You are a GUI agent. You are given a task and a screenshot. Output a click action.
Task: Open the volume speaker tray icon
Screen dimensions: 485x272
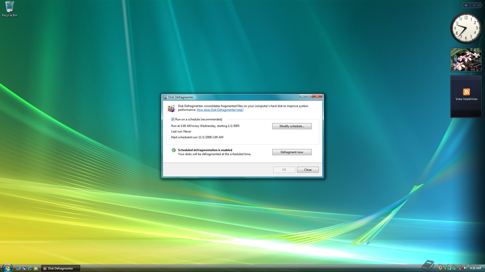[x=466, y=268]
